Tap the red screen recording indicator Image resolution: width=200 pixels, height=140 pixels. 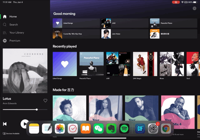click(x=176, y=2)
